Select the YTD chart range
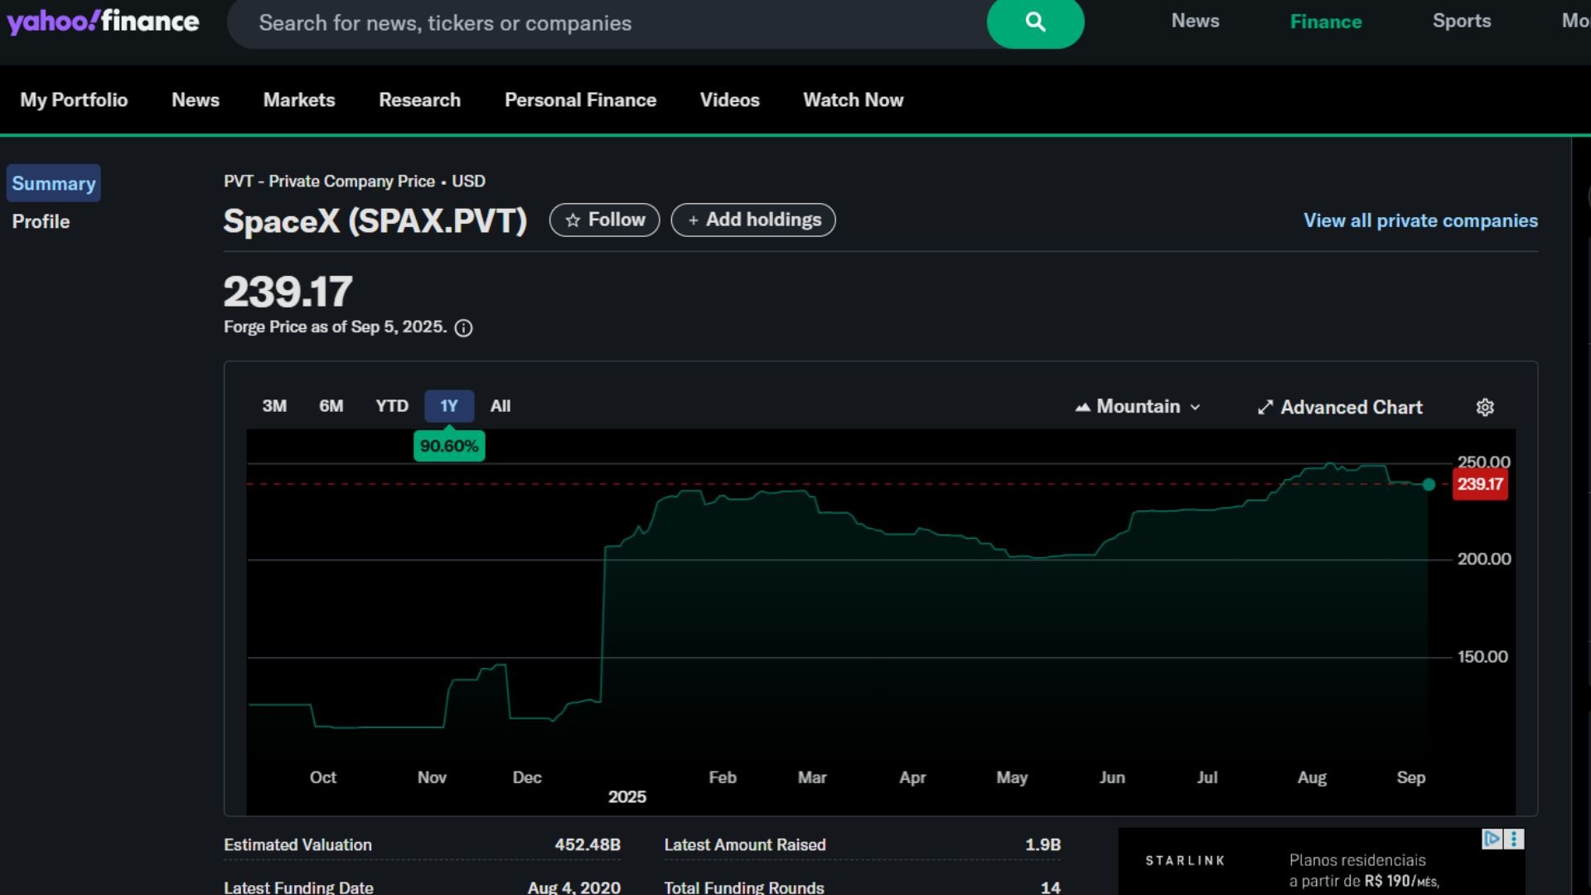 (x=392, y=406)
